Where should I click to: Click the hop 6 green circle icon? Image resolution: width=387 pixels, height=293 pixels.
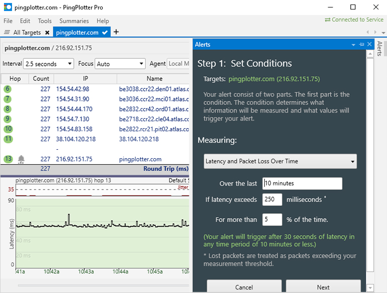tap(8, 89)
